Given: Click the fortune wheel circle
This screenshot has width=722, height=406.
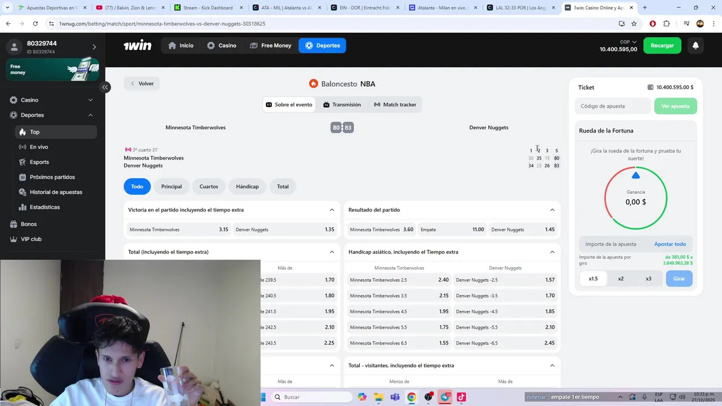Looking at the screenshot, I should 636,198.
